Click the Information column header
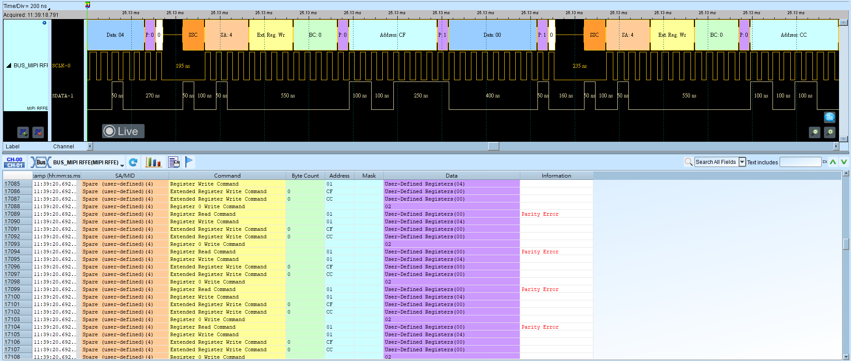851x361 pixels. tap(556, 175)
